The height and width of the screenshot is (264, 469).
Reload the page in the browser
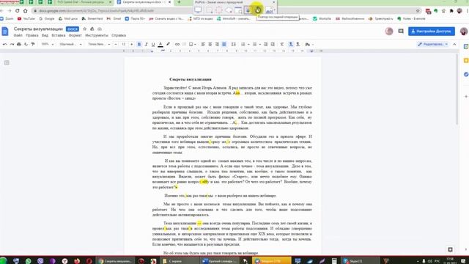[18, 11]
